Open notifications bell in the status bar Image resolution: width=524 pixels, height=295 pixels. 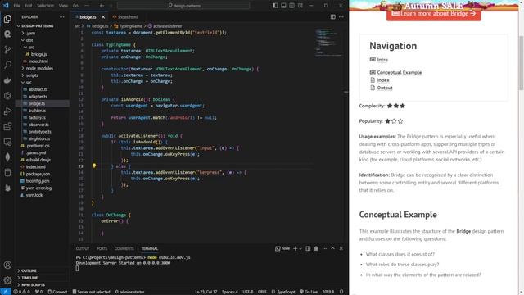point(341,292)
